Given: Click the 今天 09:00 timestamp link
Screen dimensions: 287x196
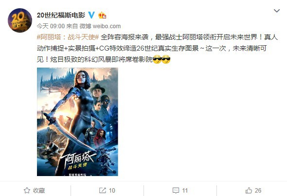Looking at the screenshot, I should pos(51,26).
